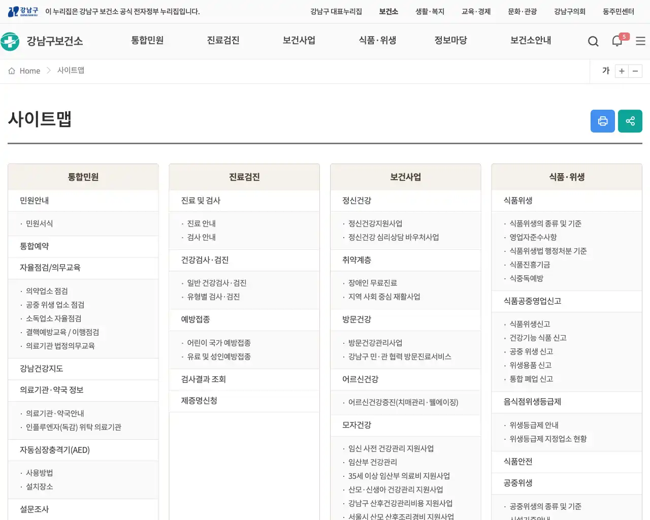
Task: Increase font size with the plus button
Action: click(622, 71)
